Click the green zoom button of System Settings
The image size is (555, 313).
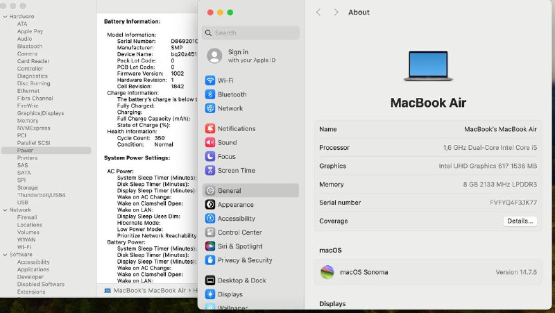(x=230, y=12)
